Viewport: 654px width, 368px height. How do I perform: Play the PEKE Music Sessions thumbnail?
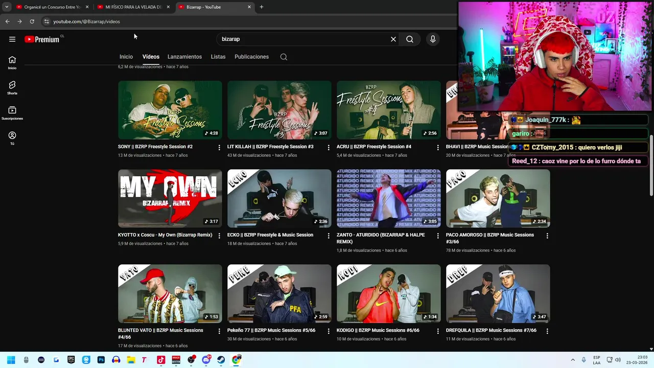click(x=279, y=293)
